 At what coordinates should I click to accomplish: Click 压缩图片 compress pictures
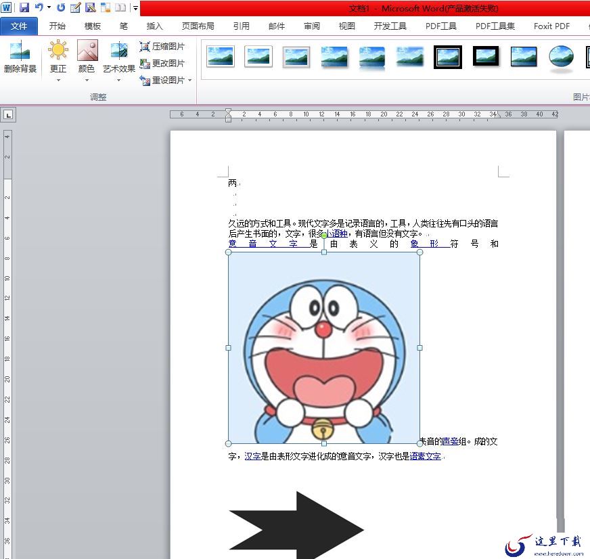(162, 47)
